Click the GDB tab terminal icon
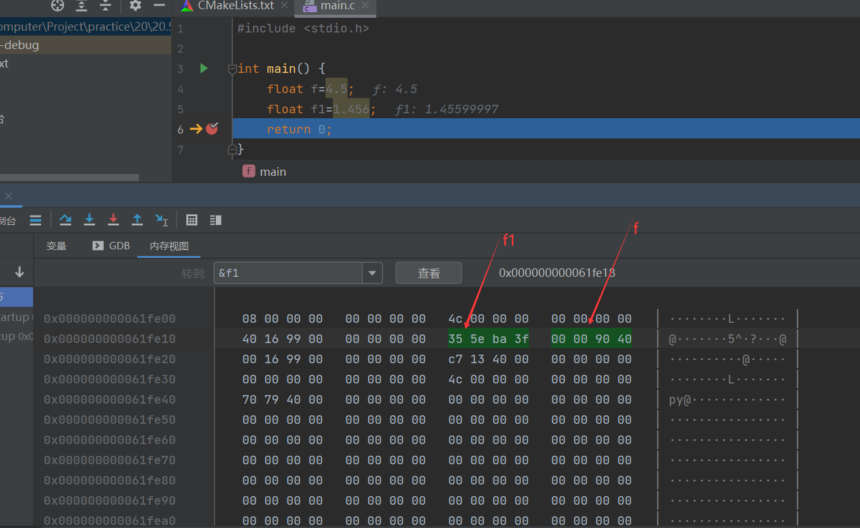 (x=98, y=246)
